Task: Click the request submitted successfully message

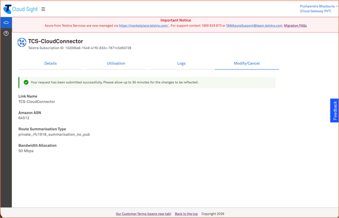Action: pos(114,82)
